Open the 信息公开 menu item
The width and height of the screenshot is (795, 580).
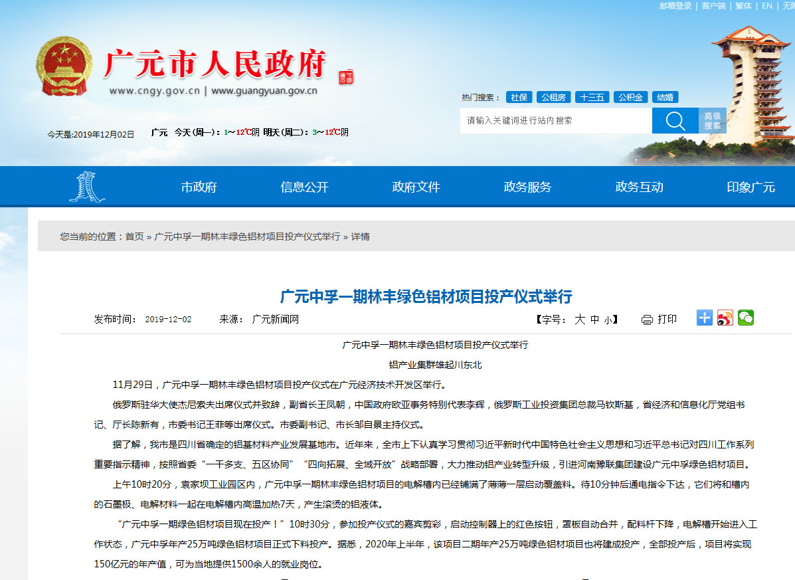(x=306, y=187)
